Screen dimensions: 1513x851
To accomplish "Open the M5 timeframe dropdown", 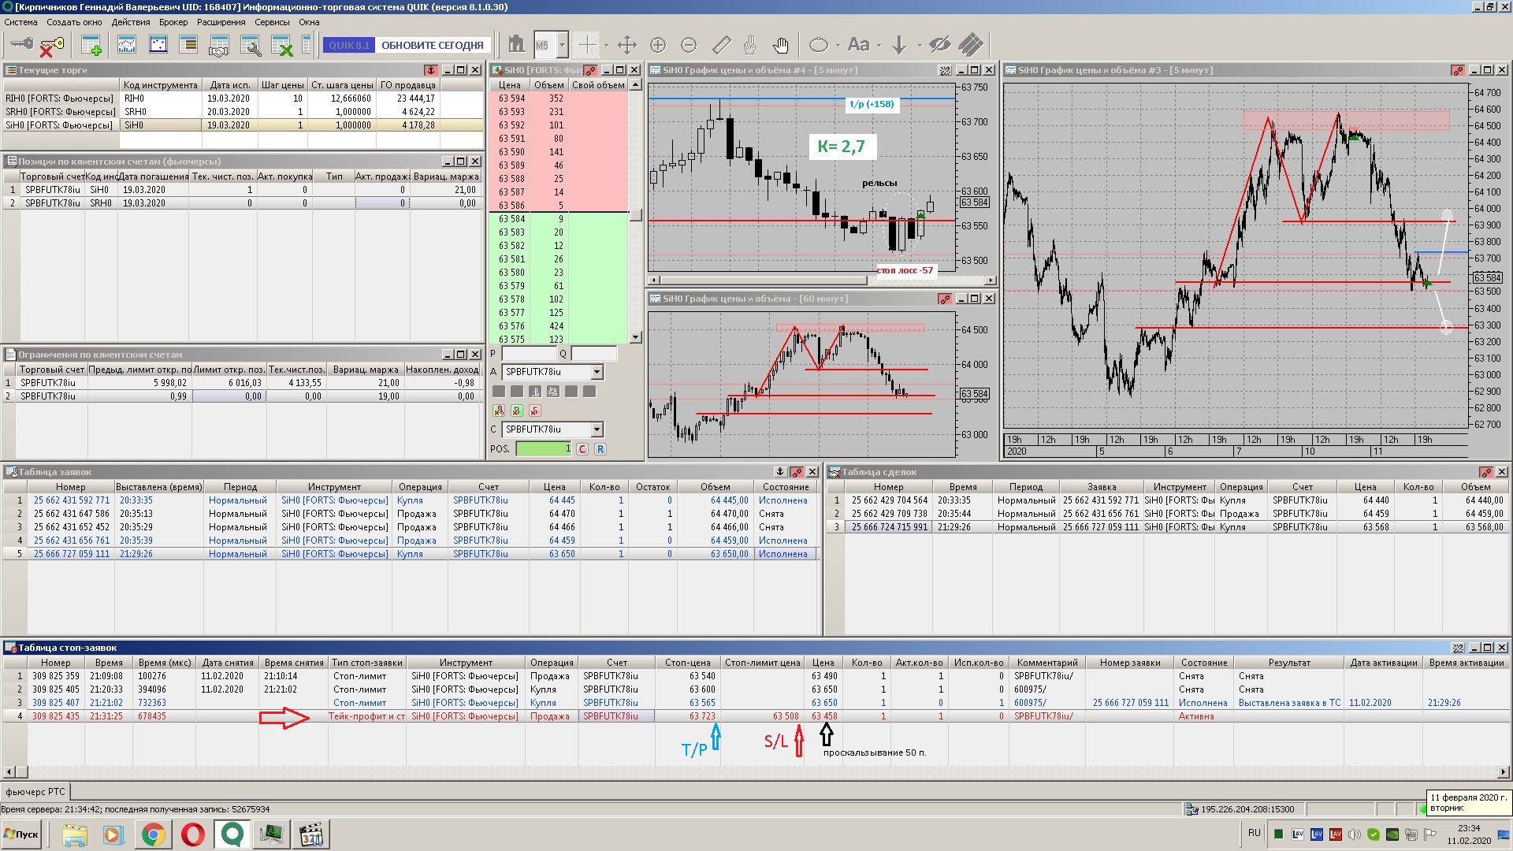I will [x=562, y=45].
